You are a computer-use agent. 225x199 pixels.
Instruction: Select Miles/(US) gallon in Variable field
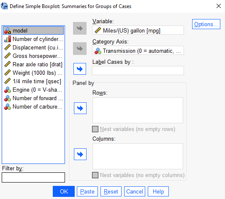click(138, 30)
